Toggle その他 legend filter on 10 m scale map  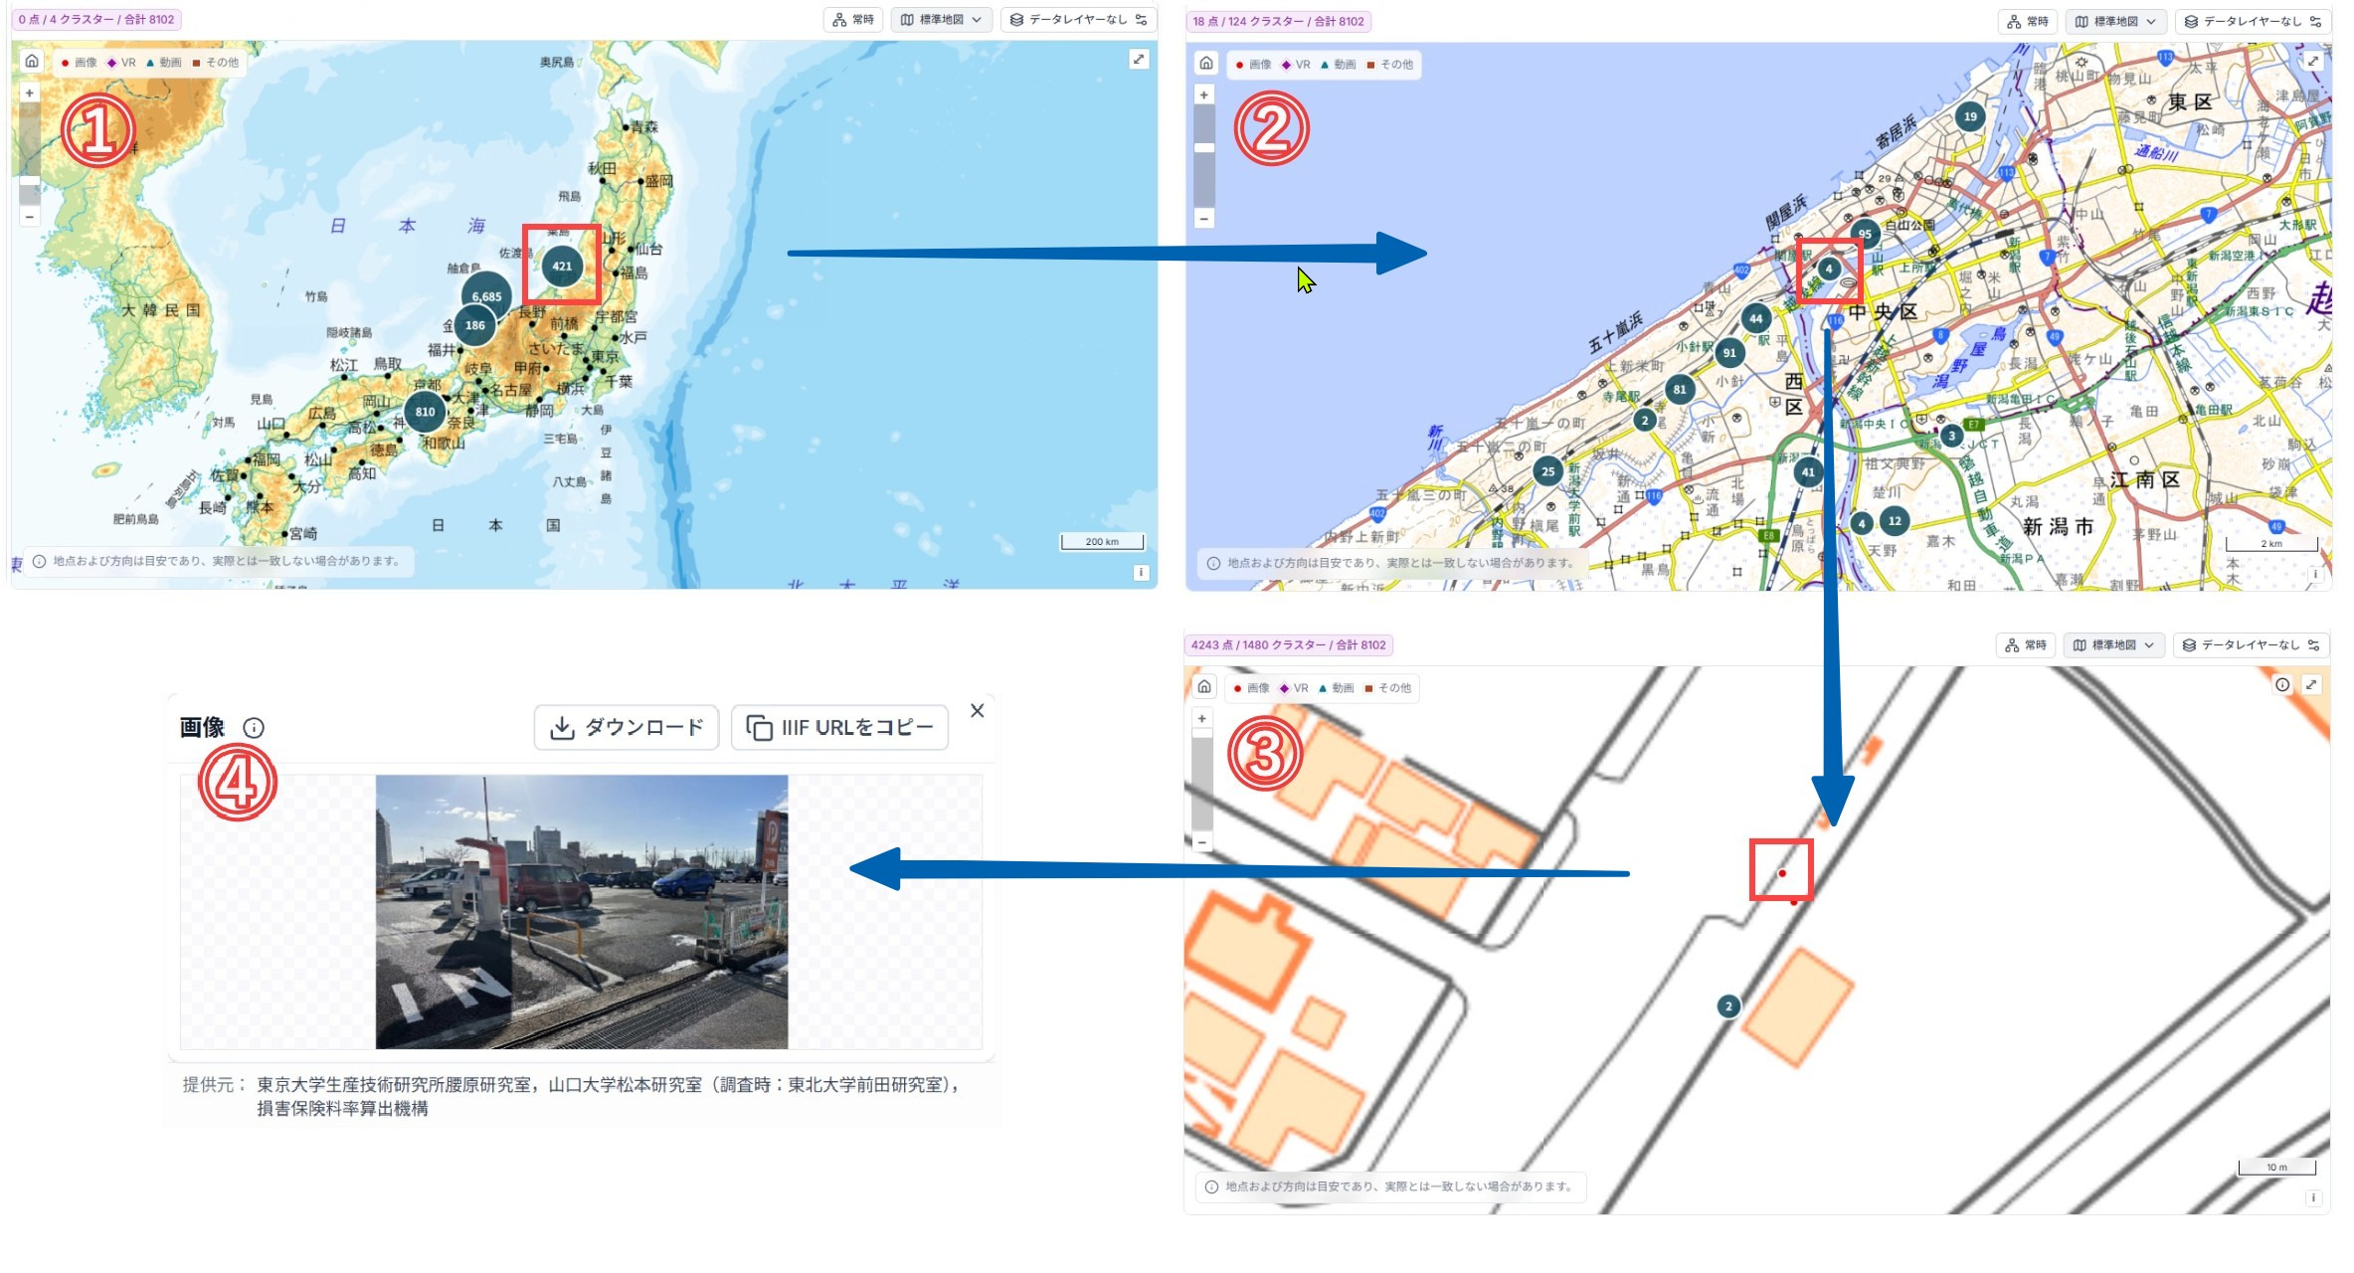click(x=1387, y=688)
